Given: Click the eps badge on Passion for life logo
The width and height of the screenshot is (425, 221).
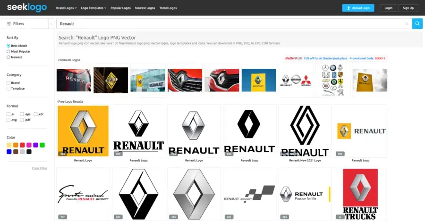Looking at the screenshot, I should [x=285, y=217].
